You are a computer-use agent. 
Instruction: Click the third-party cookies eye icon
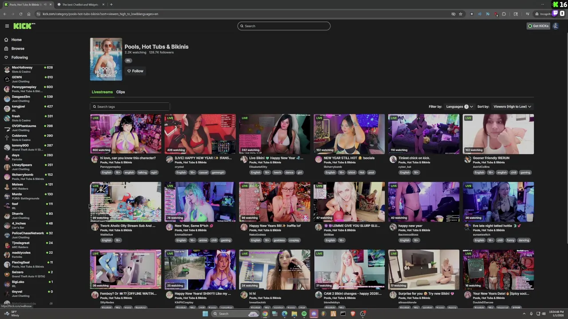point(453,14)
